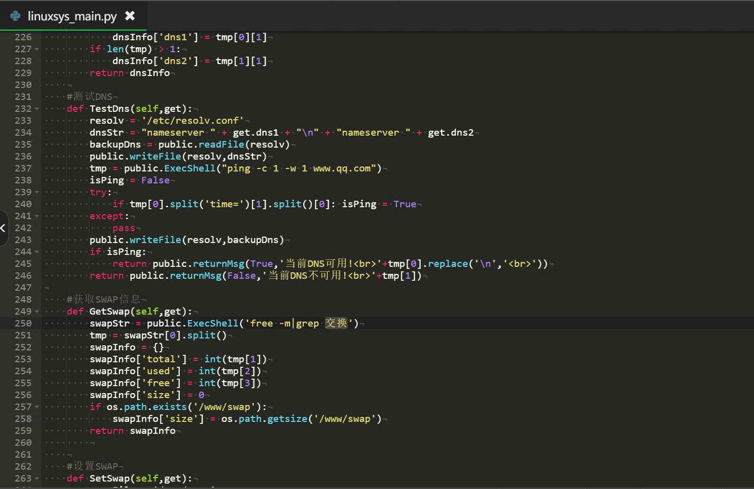Fold the if isPing block at line 244
754x489 pixels.
tap(37, 252)
